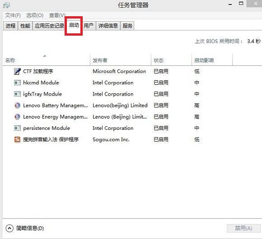The width and height of the screenshot is (262, 239).
Task: Click the Lenovo Battery Management icon
Action: (17, 106)
